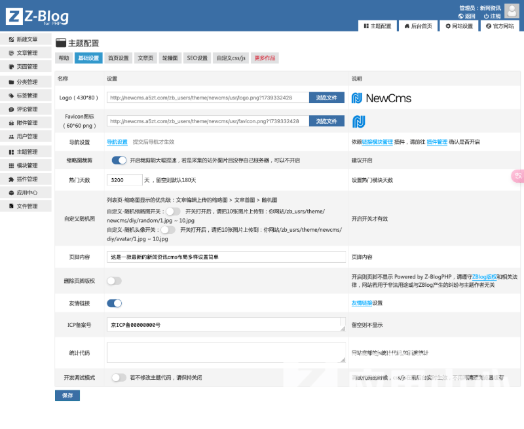This screenshot has height=429, width=524.
Task: Open the SEO设置 tab
Action: click(197, 58)
